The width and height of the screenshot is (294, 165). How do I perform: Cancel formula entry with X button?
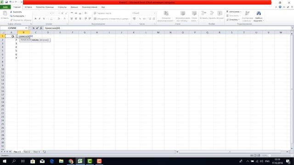[x=34, y=28]
